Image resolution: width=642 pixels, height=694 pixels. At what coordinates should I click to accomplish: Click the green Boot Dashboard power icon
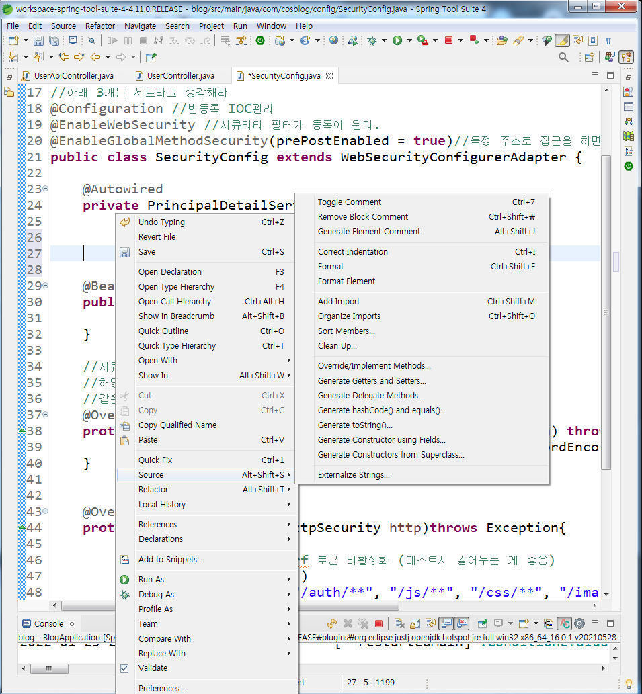[x=260, y=41]
